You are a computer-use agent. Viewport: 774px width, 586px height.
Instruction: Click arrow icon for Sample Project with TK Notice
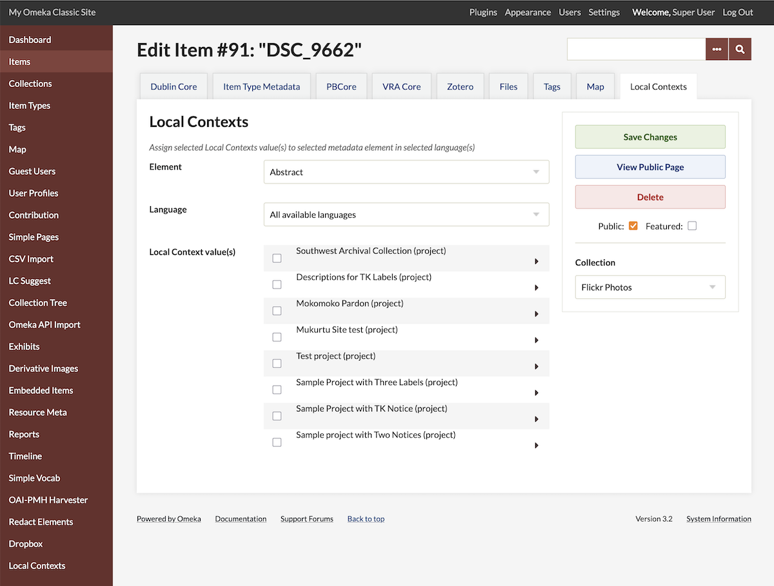click(x=537, y=419)
